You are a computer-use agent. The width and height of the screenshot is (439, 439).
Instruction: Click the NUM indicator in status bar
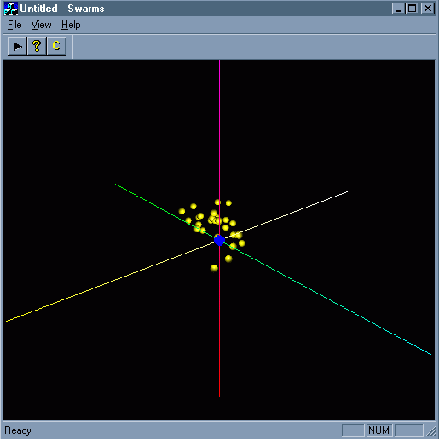coord(379,430)
